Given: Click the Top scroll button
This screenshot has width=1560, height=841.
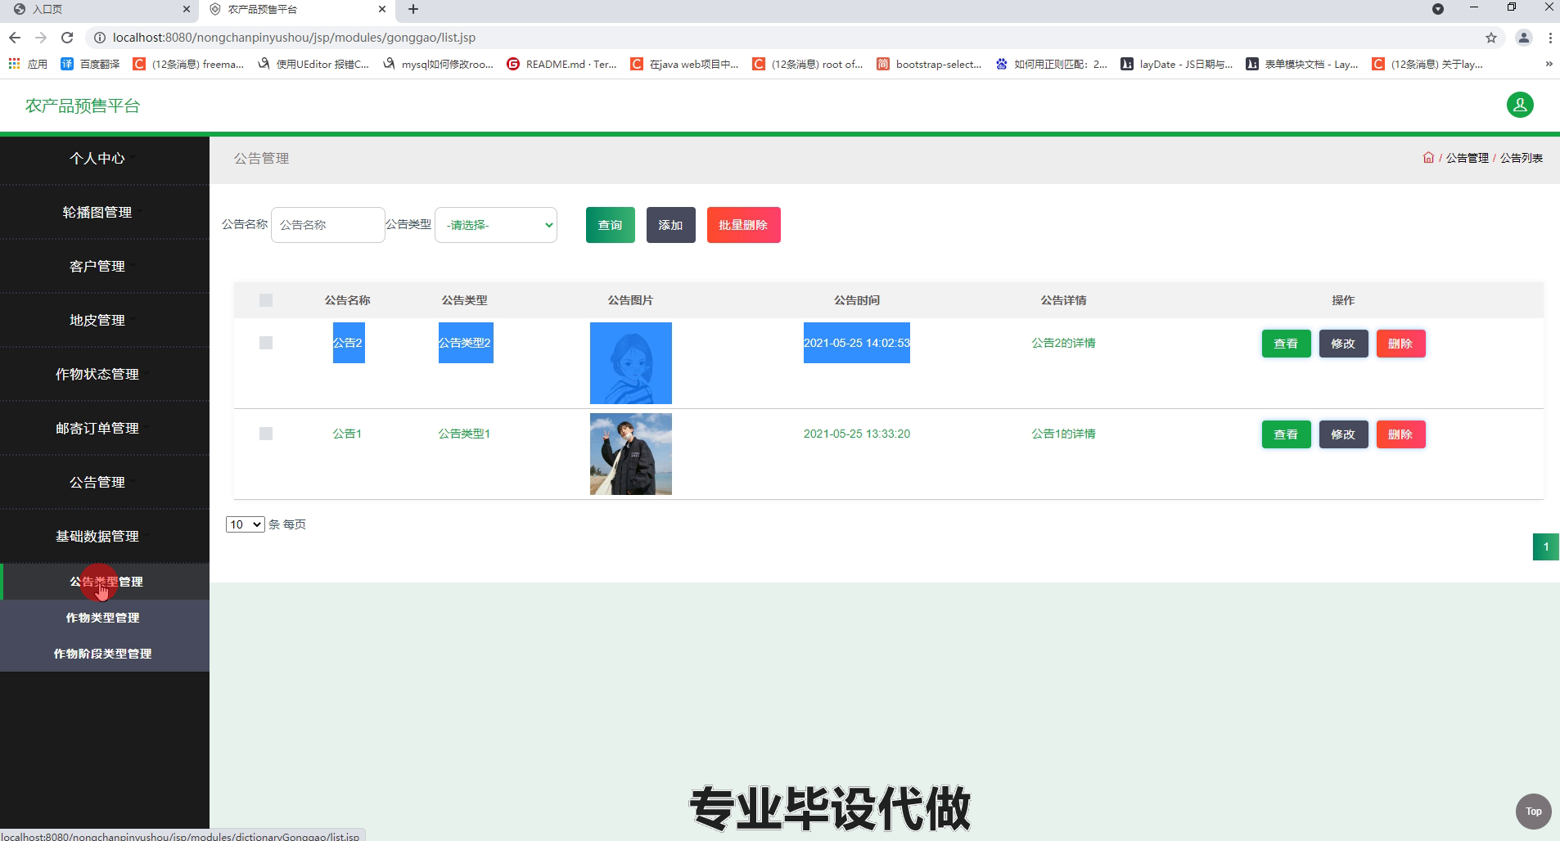Looking at the screenshot, I should pyautogui.click(x=1534, y=812).
